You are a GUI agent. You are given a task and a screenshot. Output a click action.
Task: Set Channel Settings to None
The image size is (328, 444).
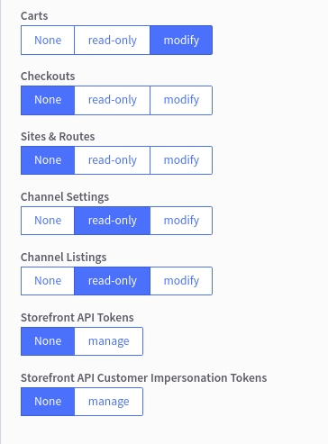tap(48, 221)
